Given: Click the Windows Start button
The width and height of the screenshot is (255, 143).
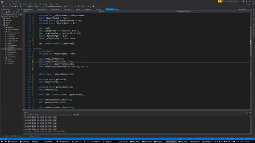Looking at the screenshot, I should (2, 141).
